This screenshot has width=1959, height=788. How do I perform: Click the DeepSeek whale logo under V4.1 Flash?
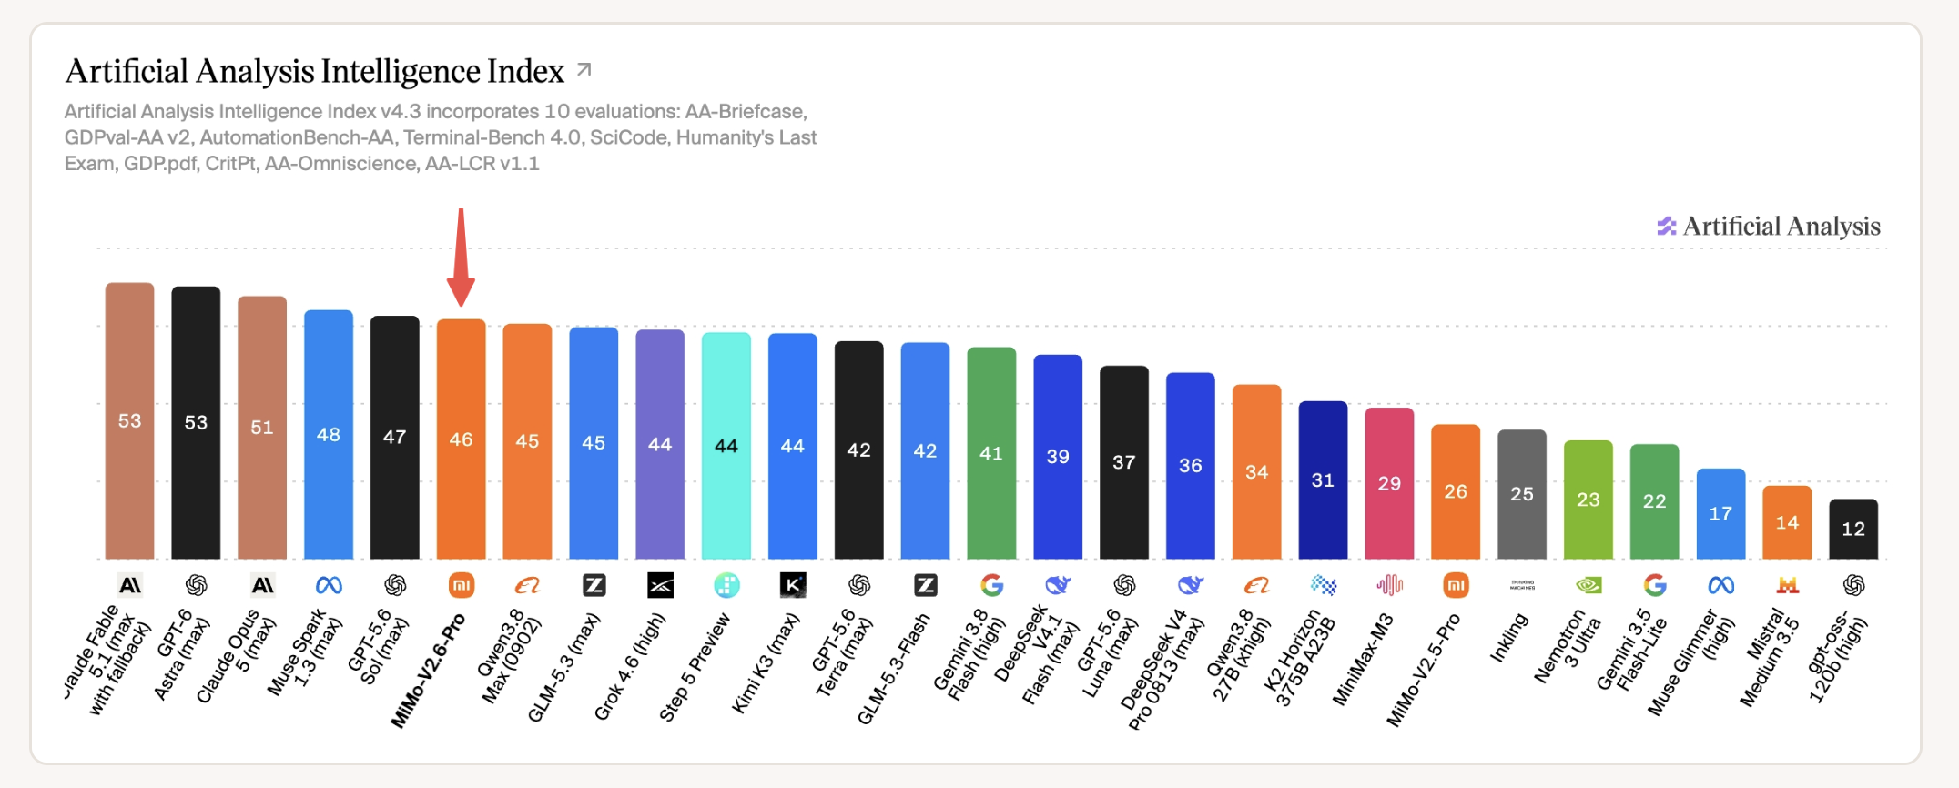(1058, 585)
